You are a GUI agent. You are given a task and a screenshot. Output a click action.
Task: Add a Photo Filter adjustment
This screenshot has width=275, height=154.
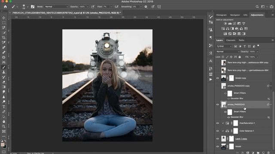point(237,29)
